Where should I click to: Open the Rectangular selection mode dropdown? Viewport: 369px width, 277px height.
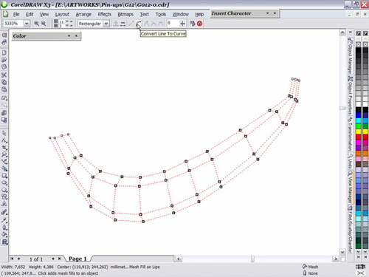point(106,24)
